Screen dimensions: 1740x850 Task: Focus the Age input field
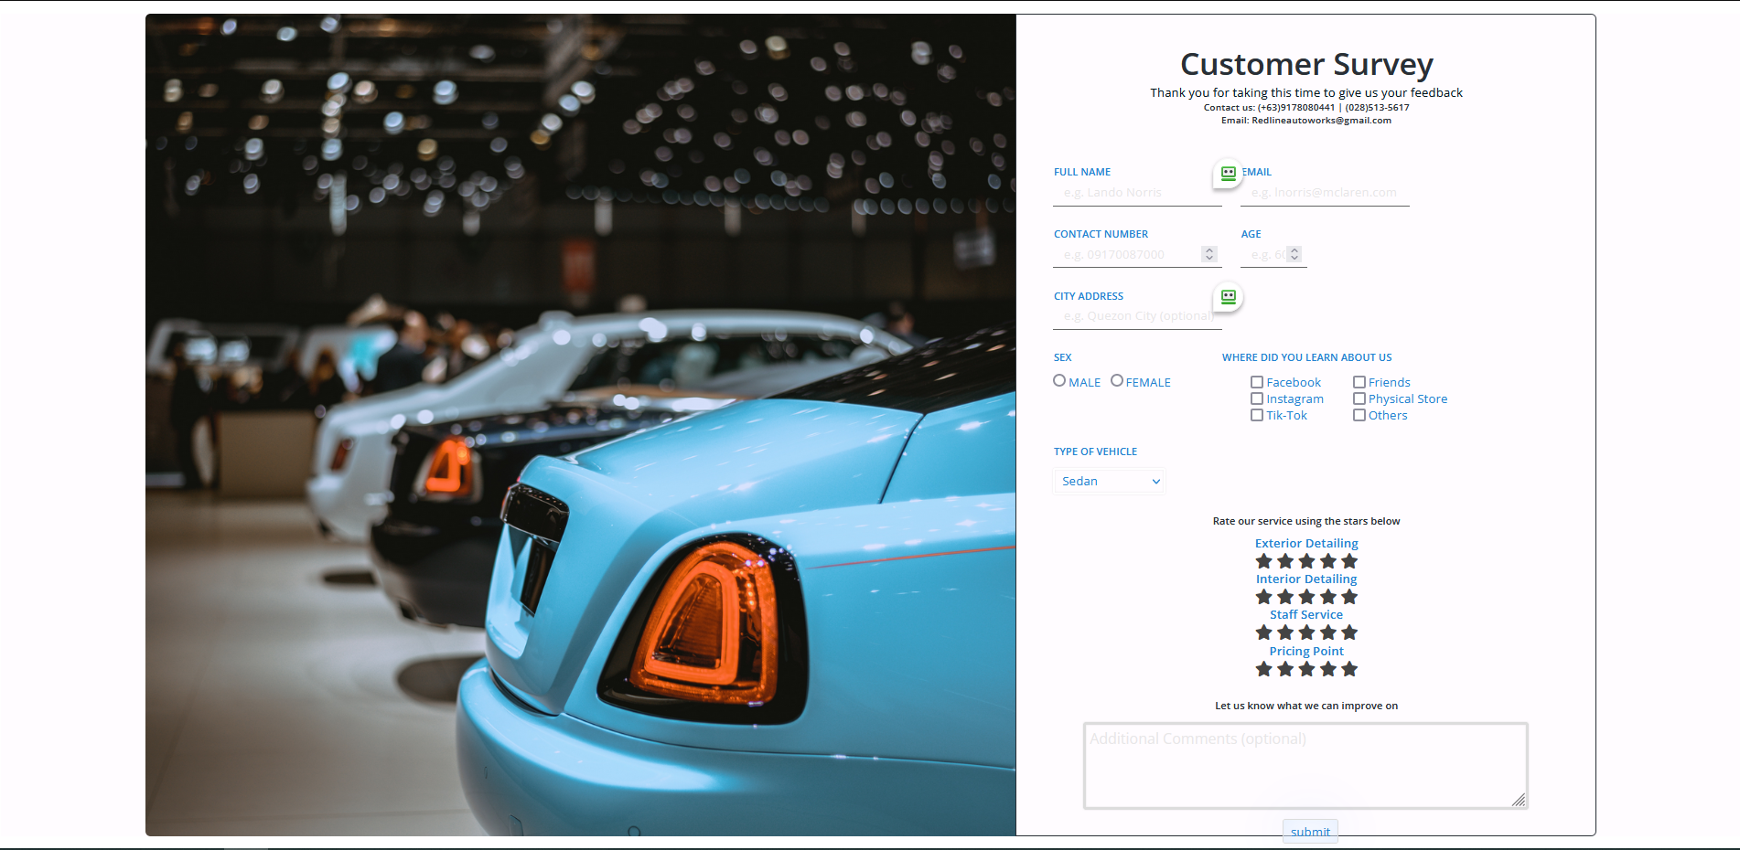coord(1273,255)
